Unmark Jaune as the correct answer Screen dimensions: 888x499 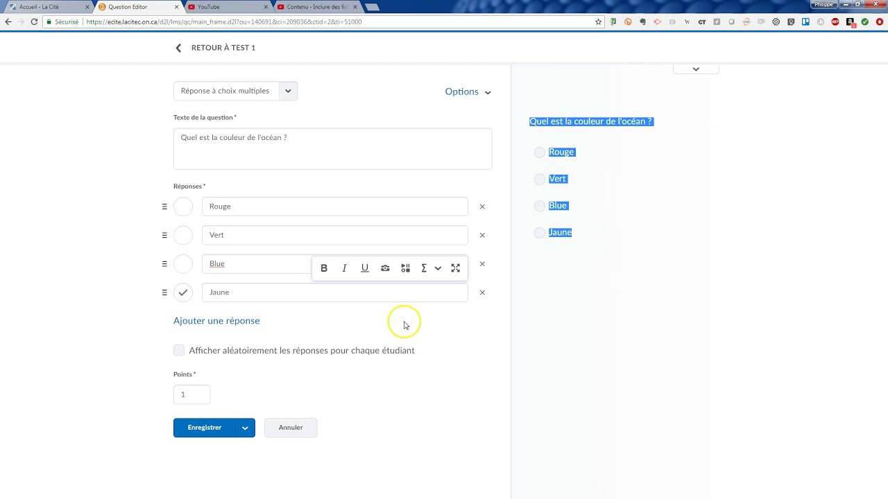[183, 292]
